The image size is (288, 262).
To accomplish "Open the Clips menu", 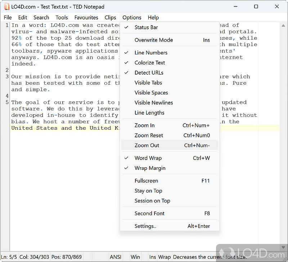I will [x=110, y=17].
